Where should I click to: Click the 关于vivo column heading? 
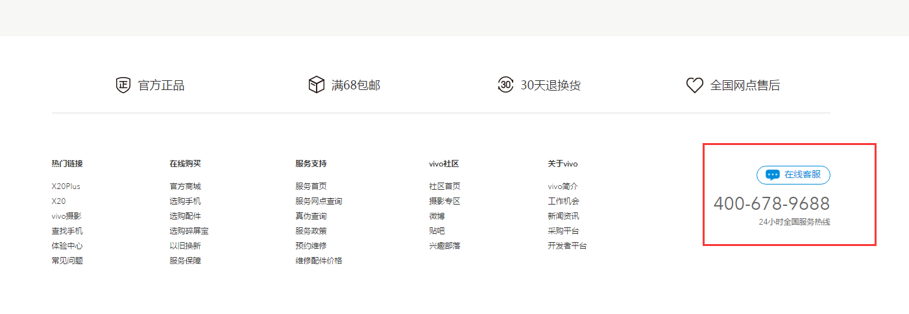point(563,164)
